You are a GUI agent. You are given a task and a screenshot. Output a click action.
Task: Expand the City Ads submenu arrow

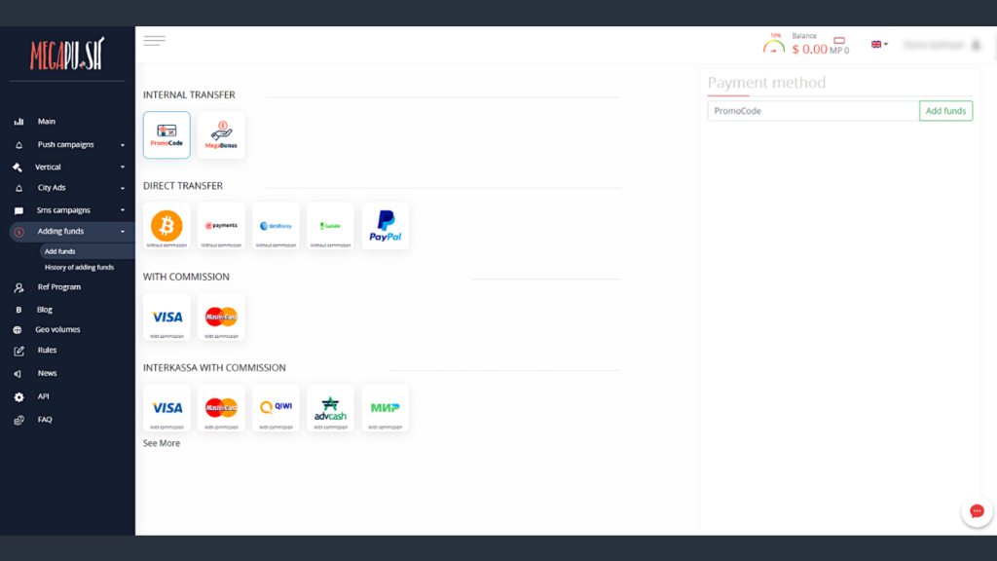(x=123, y=188)
